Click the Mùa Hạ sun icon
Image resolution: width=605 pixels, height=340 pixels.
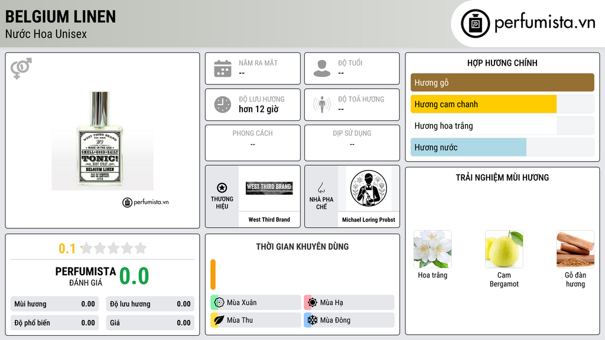click(313, 303)
